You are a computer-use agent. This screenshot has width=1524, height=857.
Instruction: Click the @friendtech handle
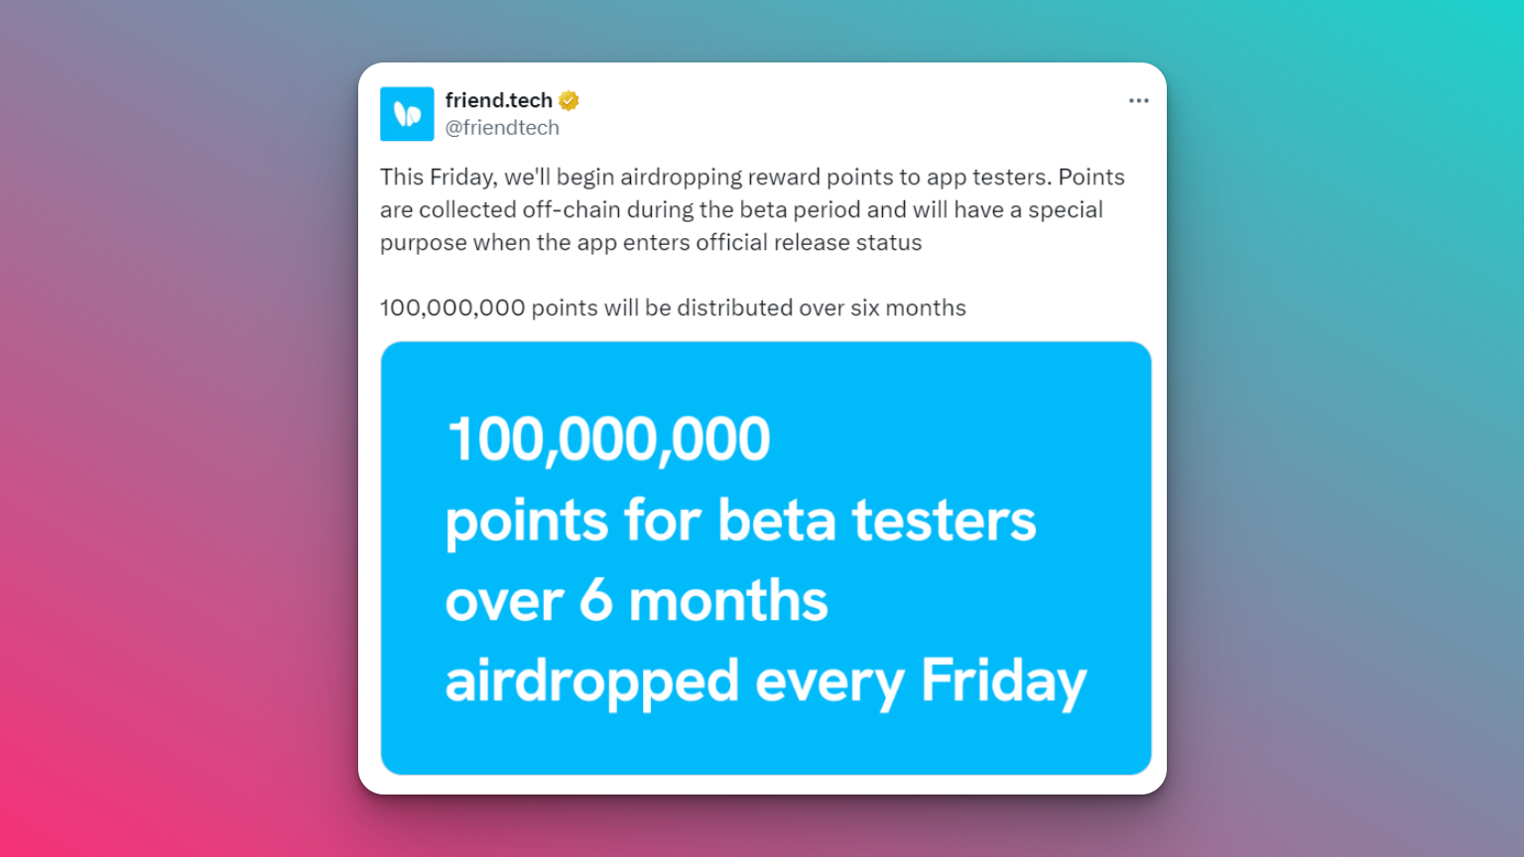pos(504,127)
